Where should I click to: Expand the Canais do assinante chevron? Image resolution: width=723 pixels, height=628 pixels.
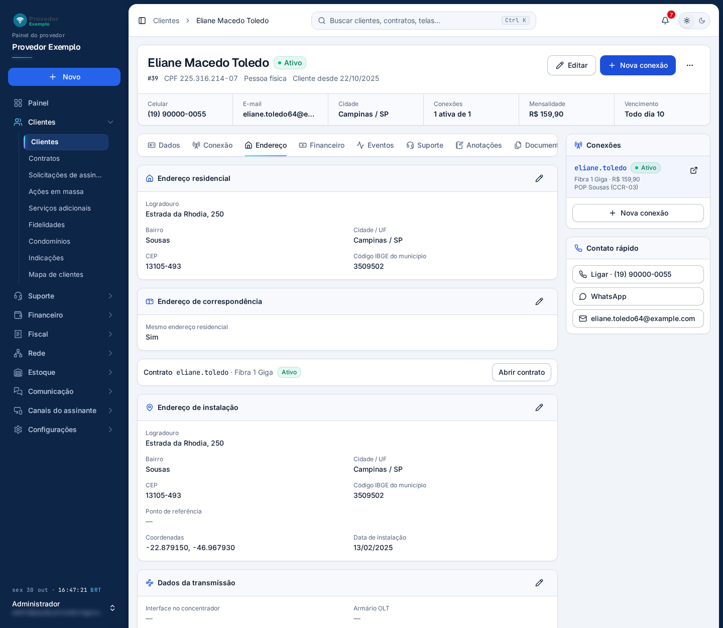click(110, 410)
